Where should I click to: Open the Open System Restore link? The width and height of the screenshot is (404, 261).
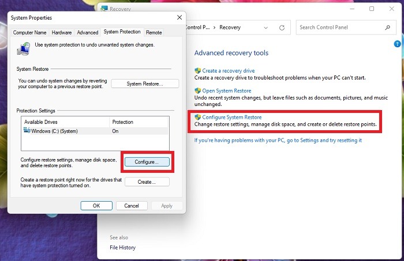point(226,91)
